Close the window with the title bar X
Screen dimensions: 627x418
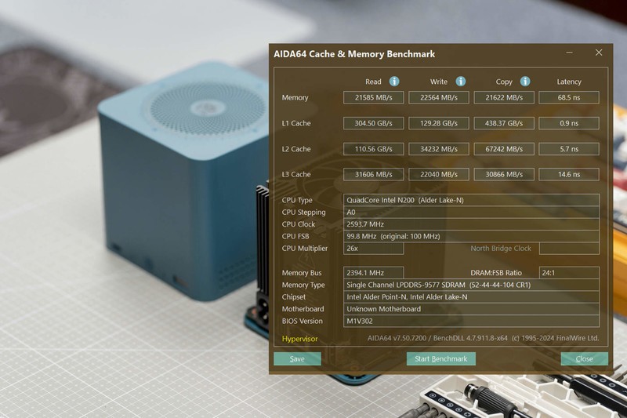599,53
